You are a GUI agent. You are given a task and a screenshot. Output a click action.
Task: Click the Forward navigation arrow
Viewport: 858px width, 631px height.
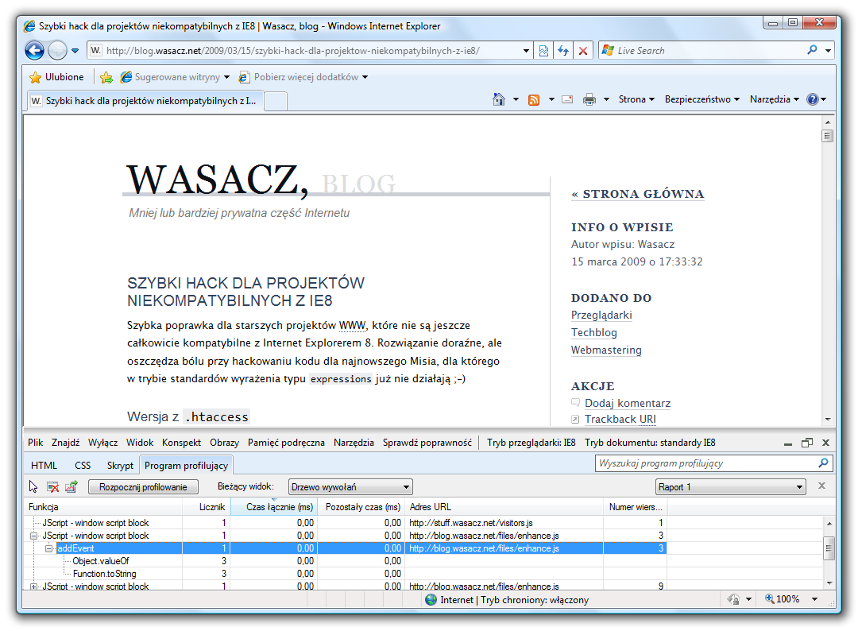point(57,51)
